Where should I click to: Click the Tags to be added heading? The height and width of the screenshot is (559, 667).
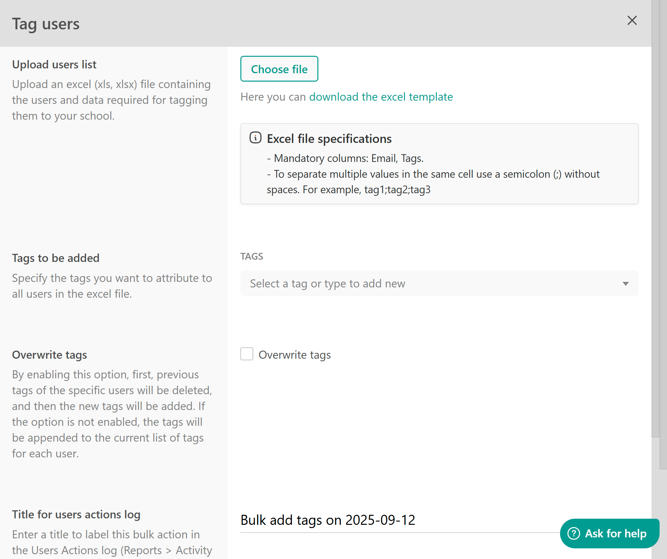coord(56,258)
